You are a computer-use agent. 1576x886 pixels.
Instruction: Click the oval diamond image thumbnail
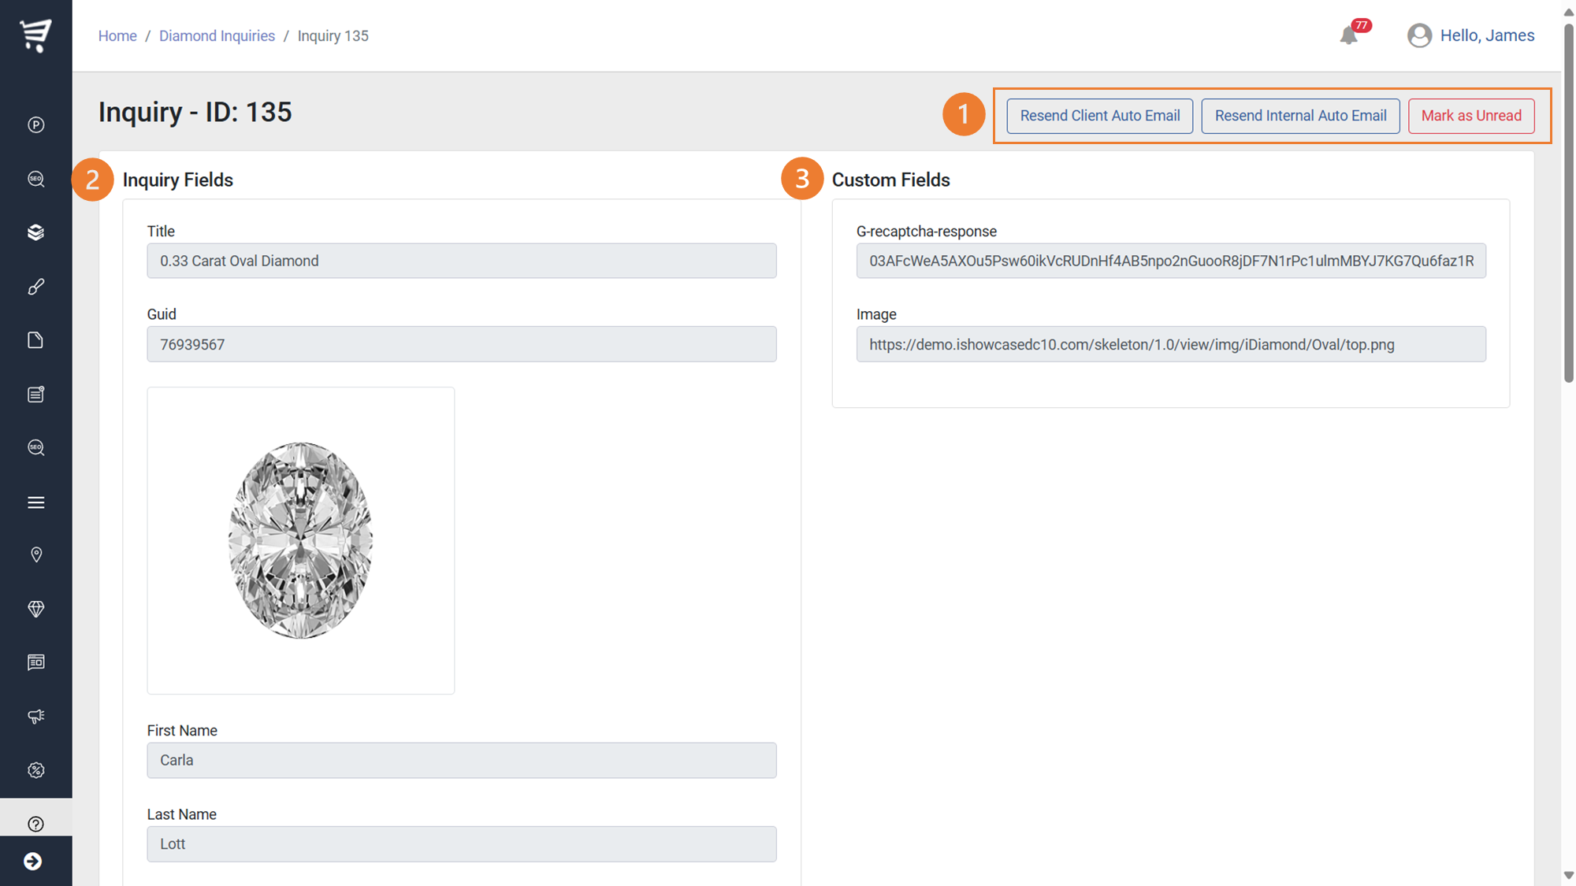point(300,540)
